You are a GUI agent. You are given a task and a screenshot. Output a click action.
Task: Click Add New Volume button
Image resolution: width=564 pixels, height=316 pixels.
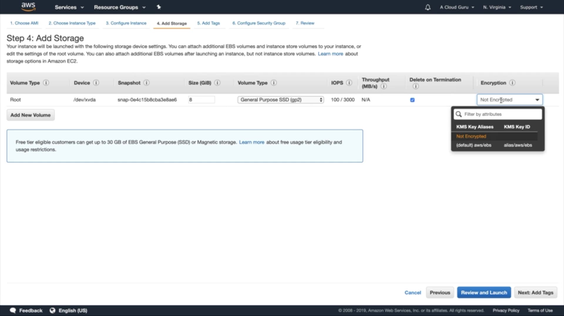(x=31, y=115)
